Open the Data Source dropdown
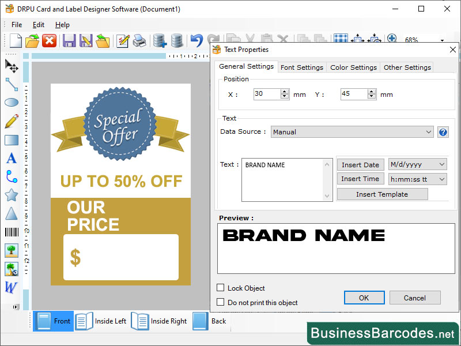The height and width of the screenshot is (346, 461). [429, 131]
